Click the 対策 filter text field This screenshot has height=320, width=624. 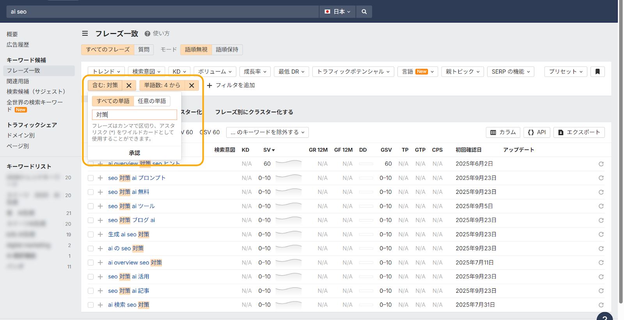pos(135,114)
